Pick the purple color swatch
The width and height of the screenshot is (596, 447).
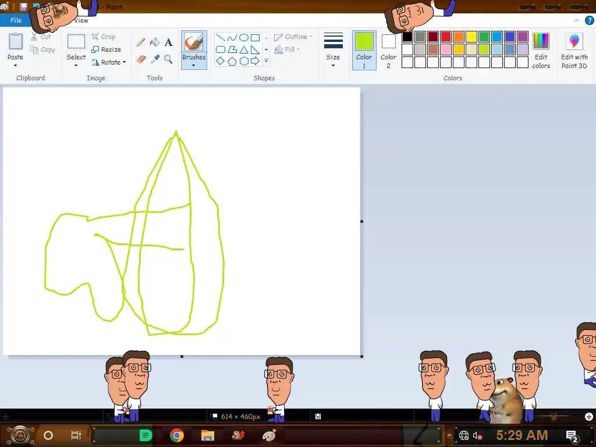coord(523,37)
